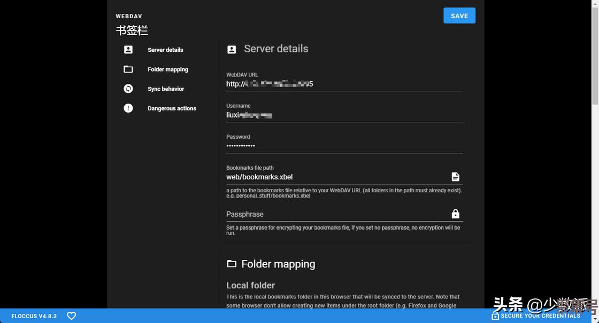Jump to Sync behavior settings
This screenshot has width=599, height=323.
[166, 89]
